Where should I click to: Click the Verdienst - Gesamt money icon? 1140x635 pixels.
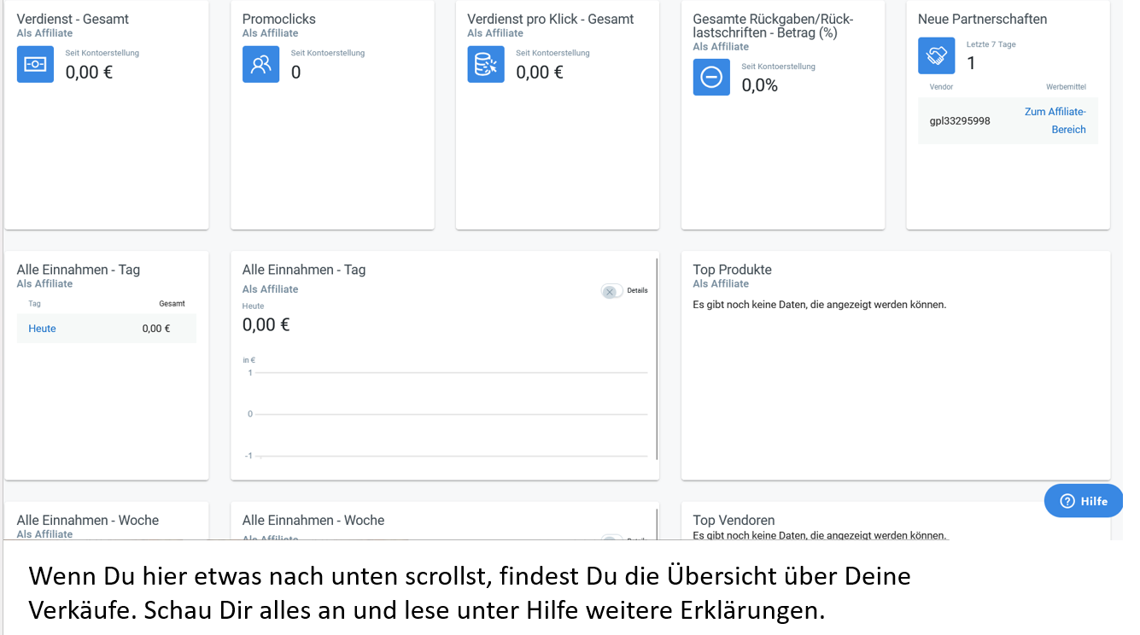pyautogui.click(x=35, y=64)
